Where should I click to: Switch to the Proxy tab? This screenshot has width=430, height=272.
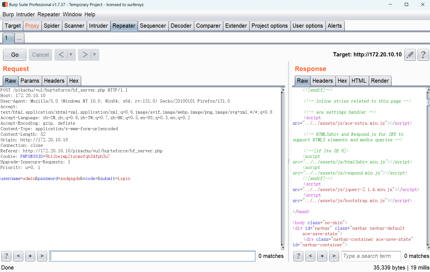click(32, 26)
